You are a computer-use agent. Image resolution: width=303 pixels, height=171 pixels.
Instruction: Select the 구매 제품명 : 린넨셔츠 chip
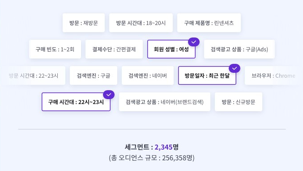tap(209, 23)
